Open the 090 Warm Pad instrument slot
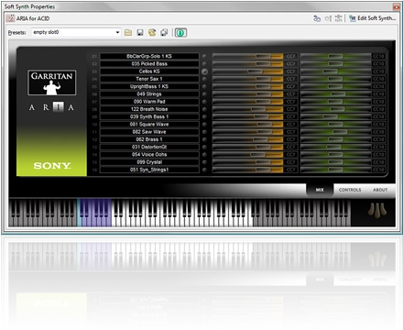The width and height of the screenshot is (403, 330). pos(149,102)
